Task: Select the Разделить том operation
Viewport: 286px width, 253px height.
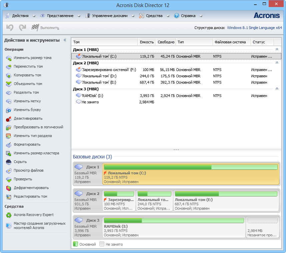Action: pos(27,92)
